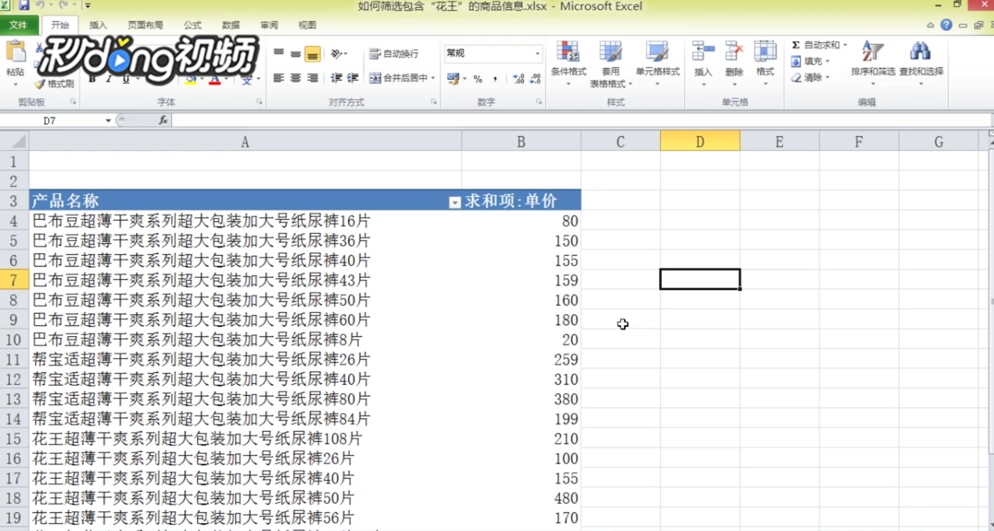Enable Wrap Text (自动换行)

394,54
